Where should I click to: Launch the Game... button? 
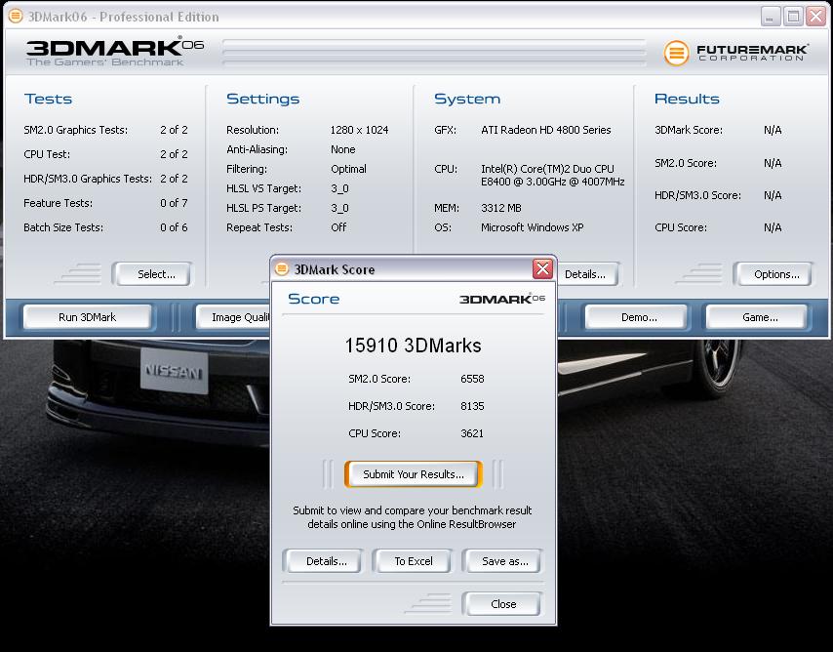(757, 317)
